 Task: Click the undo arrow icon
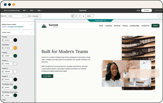coord(159,16)
